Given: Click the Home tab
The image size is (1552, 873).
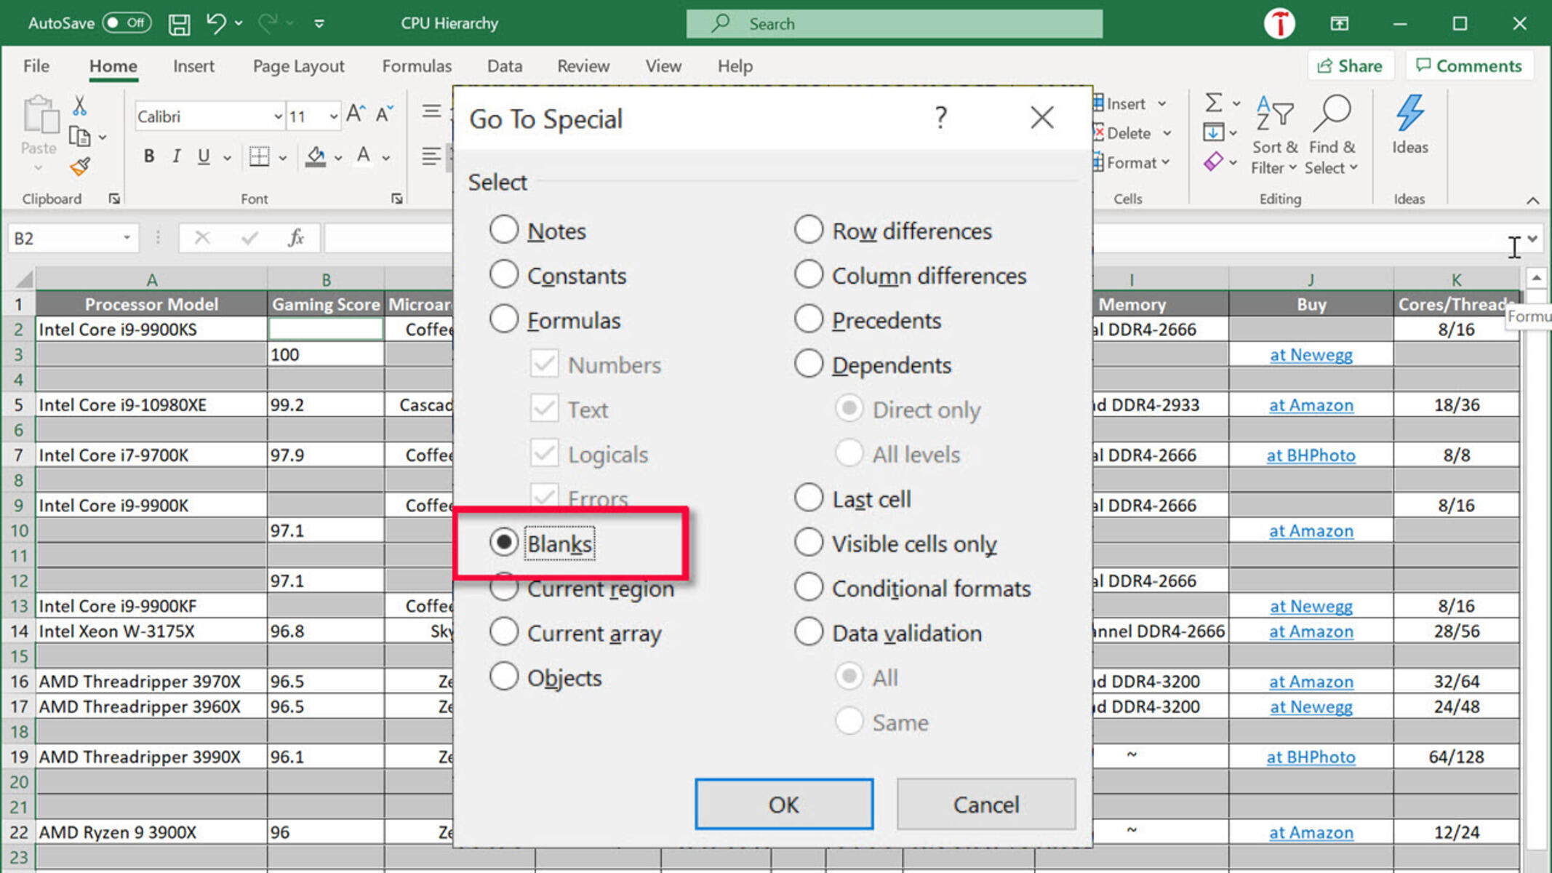Looking at the screenshot, I should pyautogui.click(x=113, y=66).
